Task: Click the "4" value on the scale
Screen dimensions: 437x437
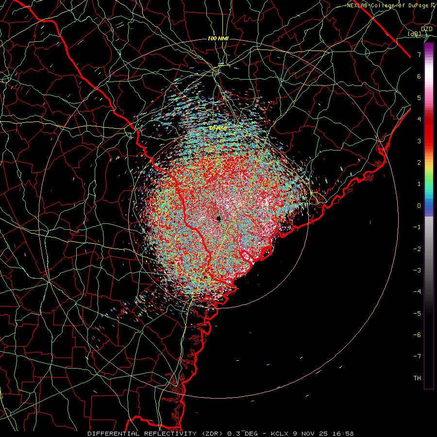Action: pos(419,119)
